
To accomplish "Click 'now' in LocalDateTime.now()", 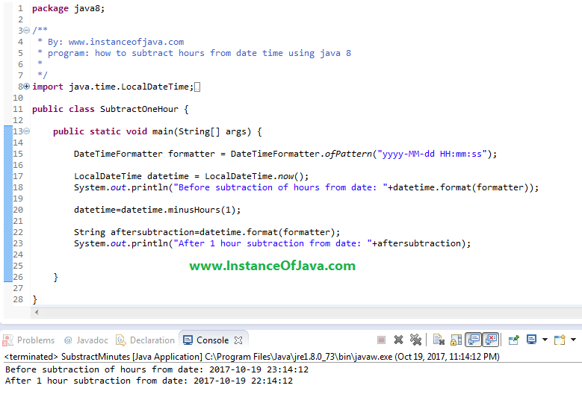I will pyautogui.click(x=286, y=176).
